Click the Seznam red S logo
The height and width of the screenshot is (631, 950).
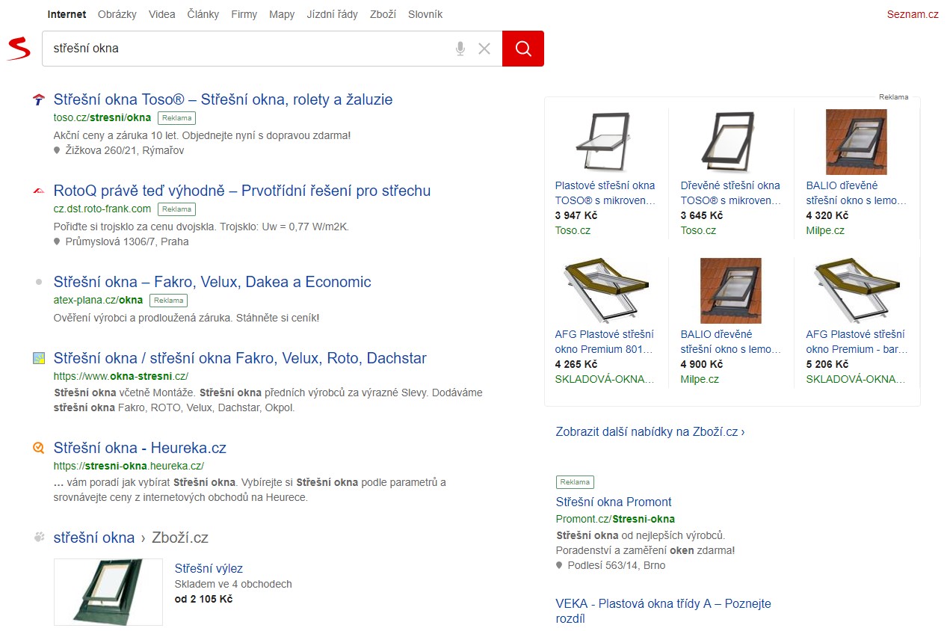click(x=19, y=49)
